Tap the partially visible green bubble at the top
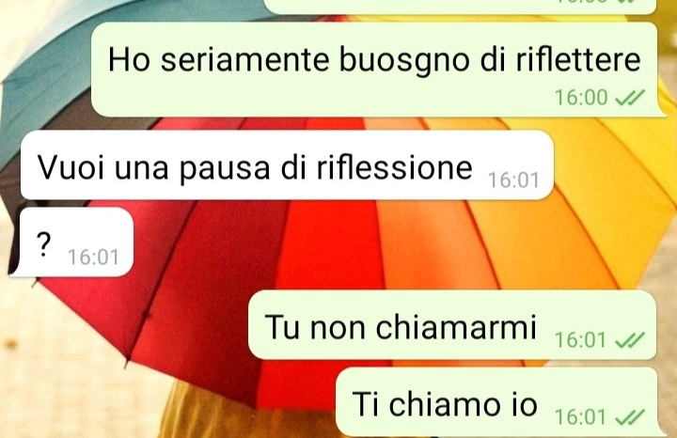 pyautogui.click(x=460, y=7)
